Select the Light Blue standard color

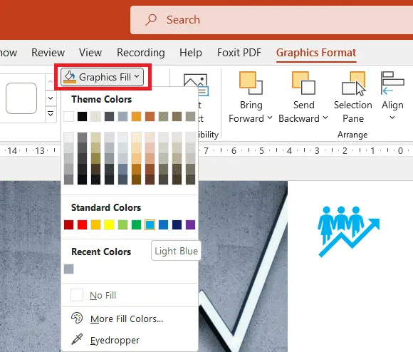point(150,224)
